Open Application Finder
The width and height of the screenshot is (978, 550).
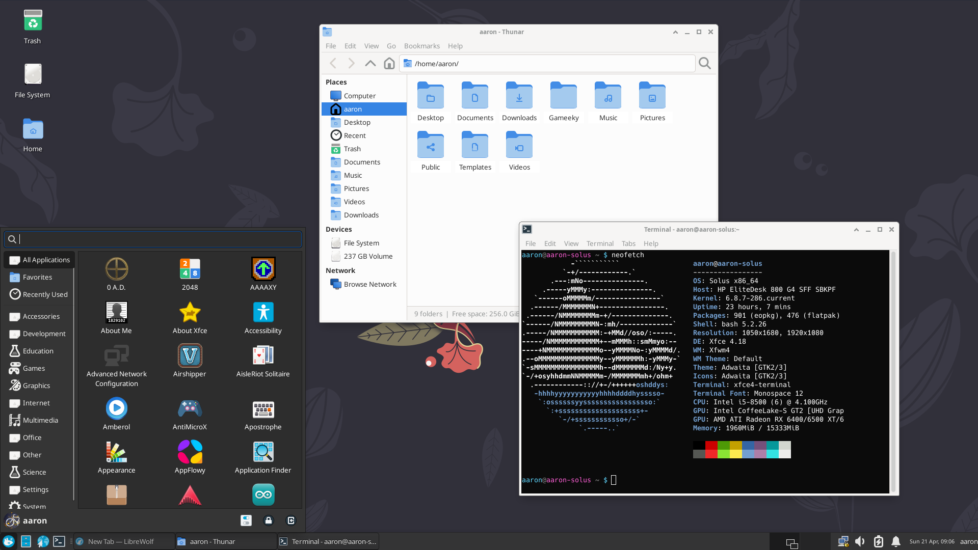tap(263, 457)
